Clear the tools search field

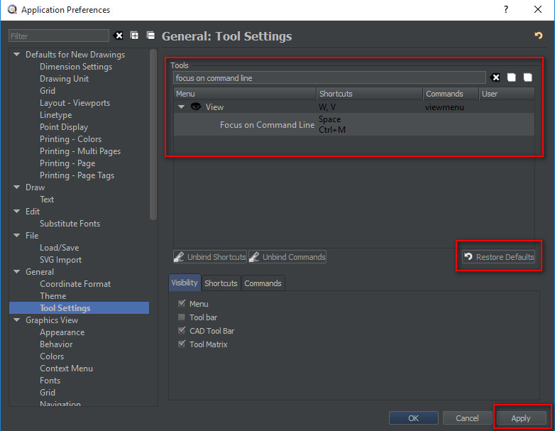tap(495, 77)
